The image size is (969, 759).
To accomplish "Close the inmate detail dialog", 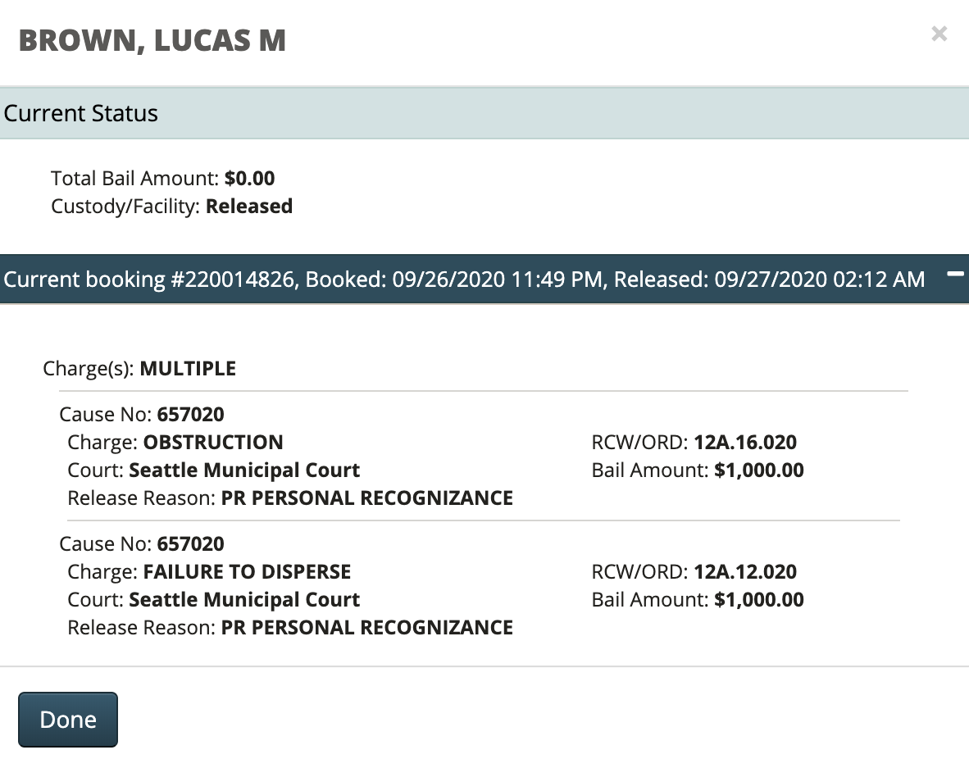I will coord(939,34).
